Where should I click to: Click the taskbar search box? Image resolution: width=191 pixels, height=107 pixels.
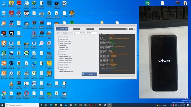(22, 105)
